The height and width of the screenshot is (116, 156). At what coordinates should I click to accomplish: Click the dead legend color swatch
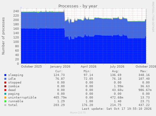coord(5,90)
